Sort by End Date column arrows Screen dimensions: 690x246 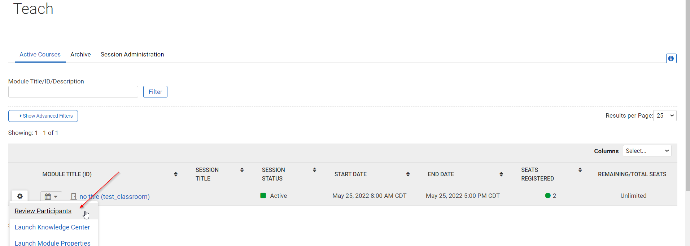(501, 174)
